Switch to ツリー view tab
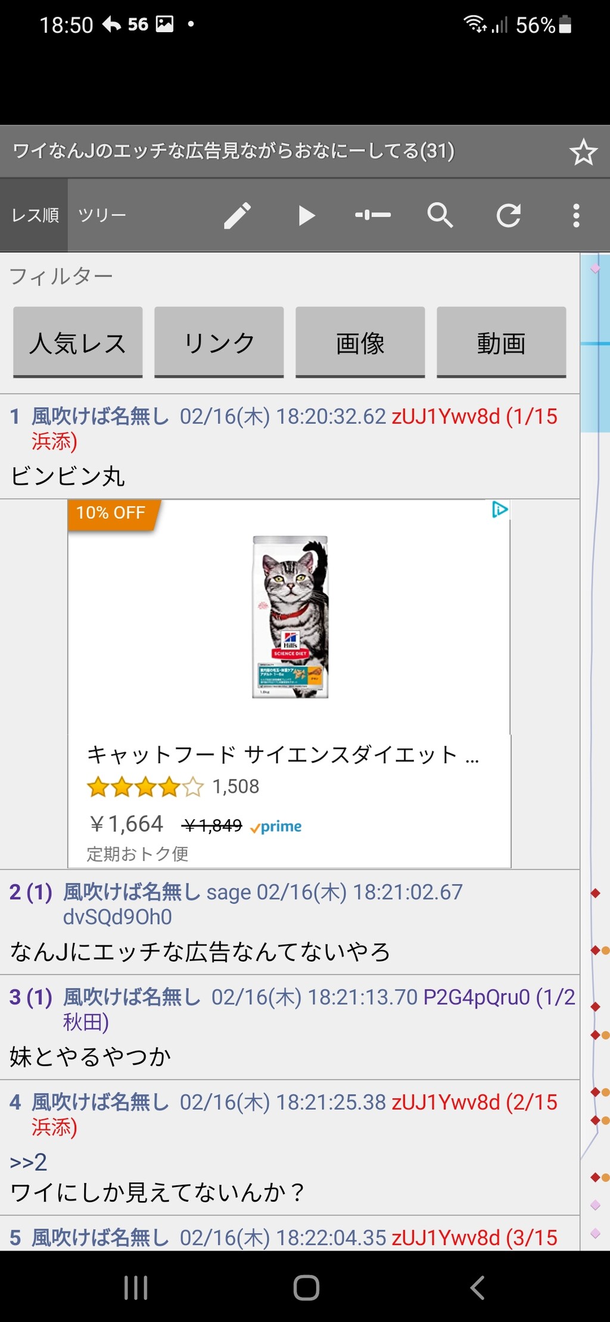 102,215
